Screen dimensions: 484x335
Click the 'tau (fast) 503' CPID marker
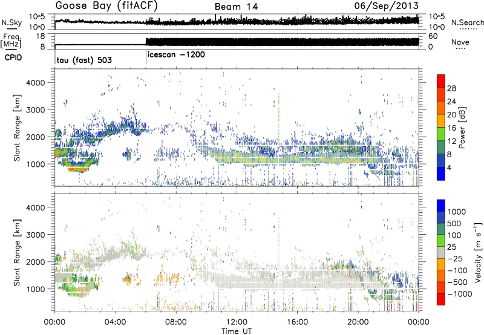[84, 60]
